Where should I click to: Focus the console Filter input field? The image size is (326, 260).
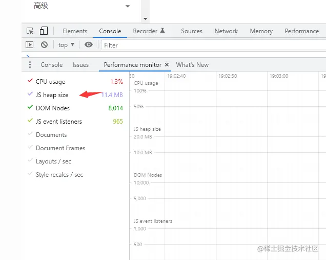coord(214,45)
